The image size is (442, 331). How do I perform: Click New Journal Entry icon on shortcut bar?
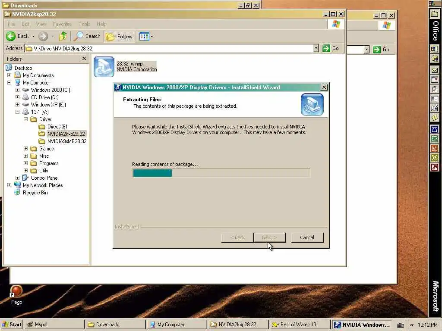click(x=435, y=108)
